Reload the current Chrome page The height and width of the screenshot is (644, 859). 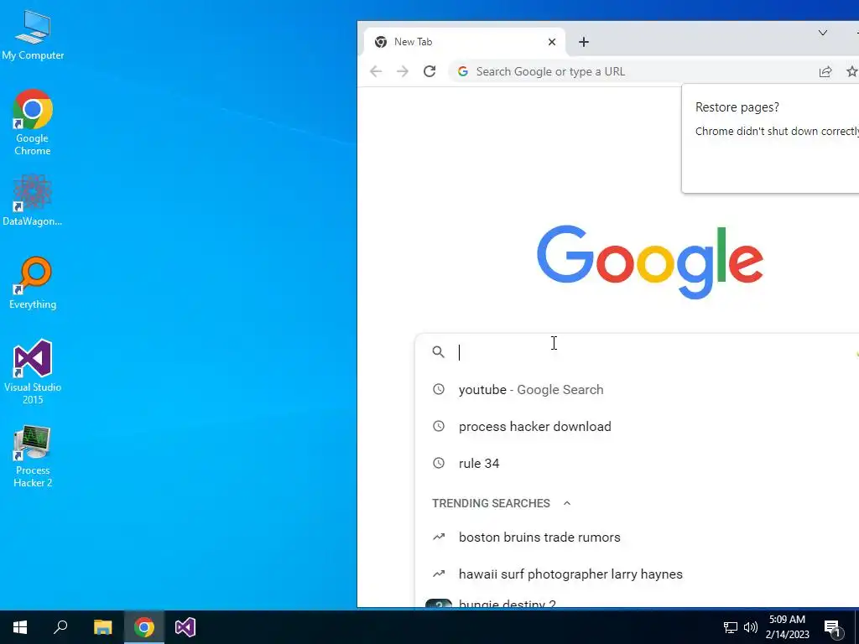coord(429,71)
